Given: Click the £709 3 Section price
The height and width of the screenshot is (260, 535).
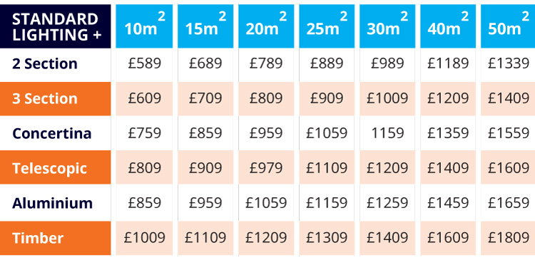Looking at the screenshot, I should point(205,99).
